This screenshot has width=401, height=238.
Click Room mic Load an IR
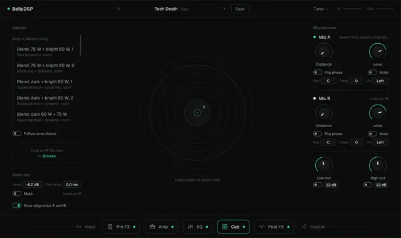tap(73, 194)
